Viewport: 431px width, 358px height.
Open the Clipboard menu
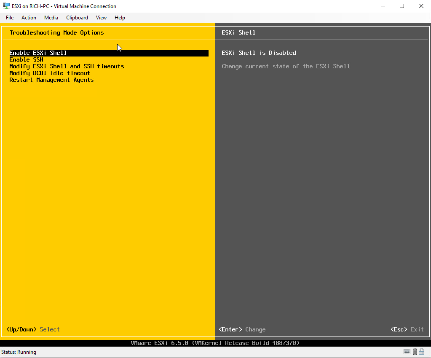[x=77, y=18]
